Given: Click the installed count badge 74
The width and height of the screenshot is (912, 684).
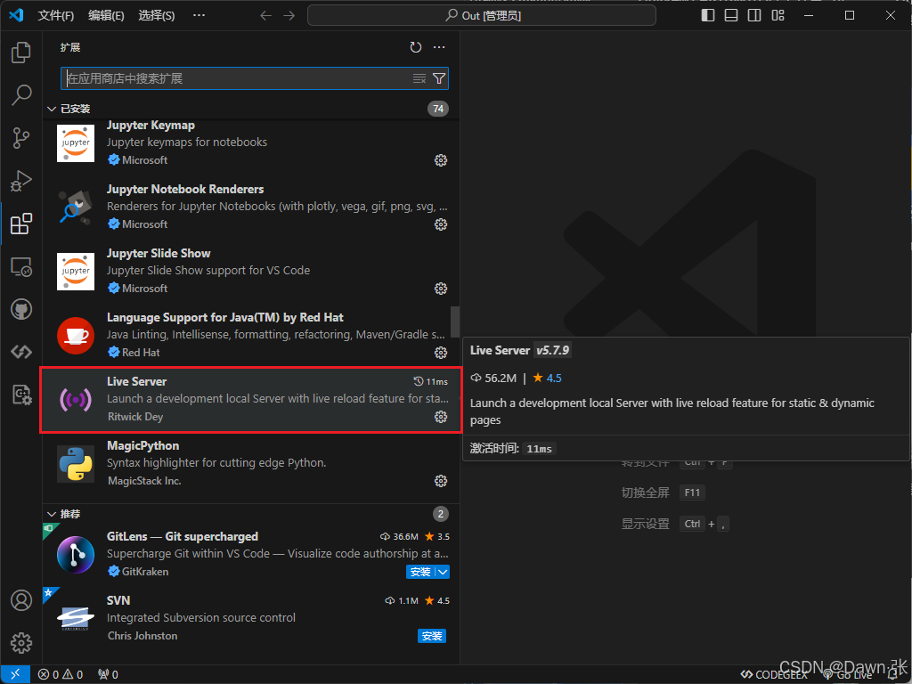Looking at the screenshot, I should 438,109.
